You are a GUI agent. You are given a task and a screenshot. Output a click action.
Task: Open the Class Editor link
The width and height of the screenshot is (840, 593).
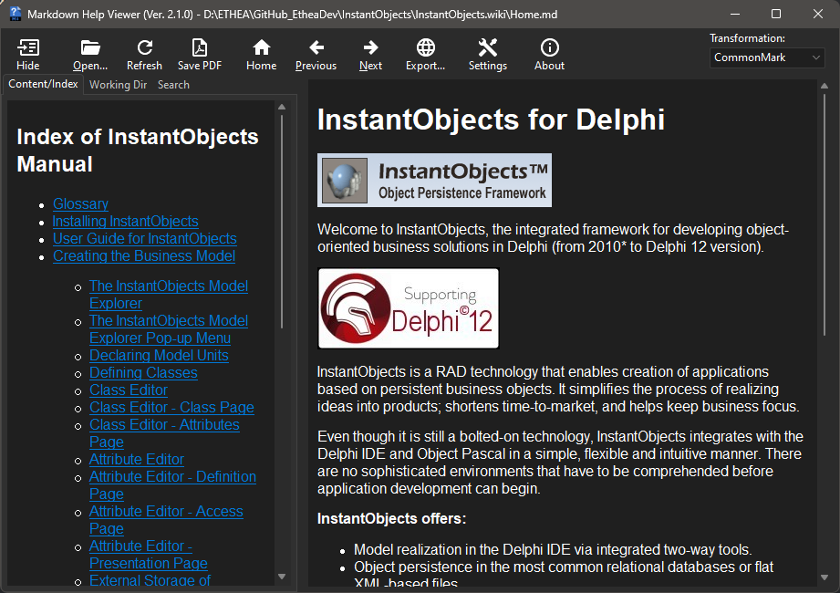click(128, 390)
